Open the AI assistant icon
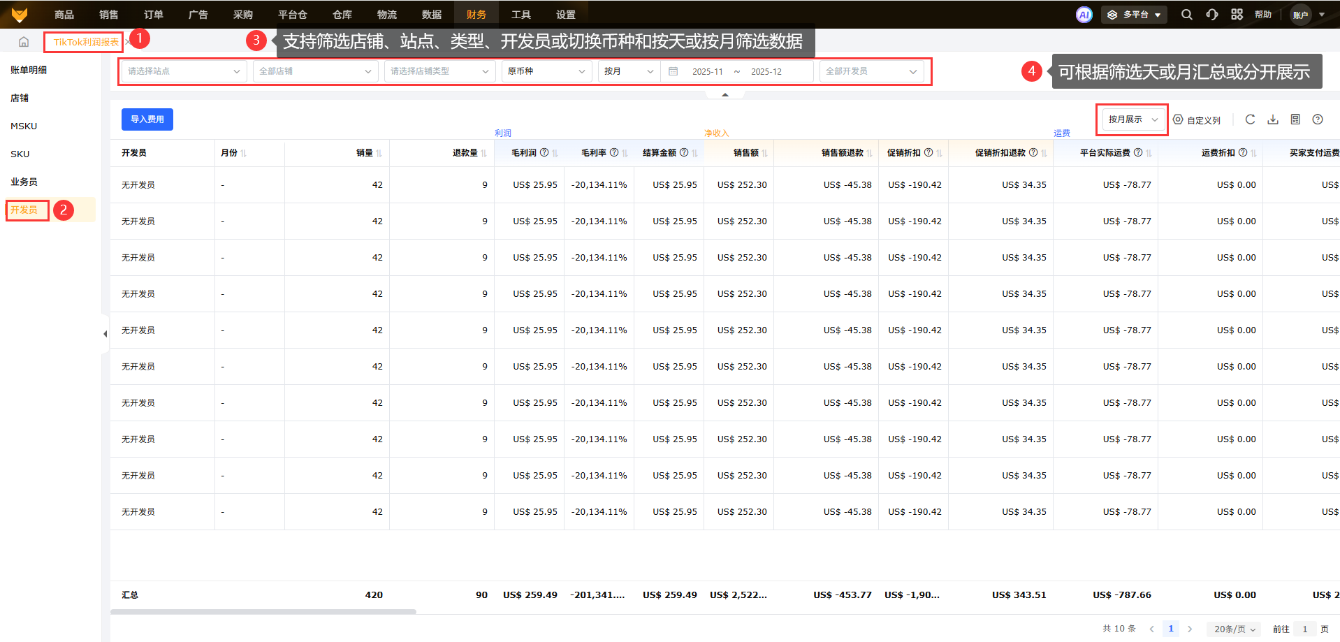The image size is (1340, 642). point(1084,15)
